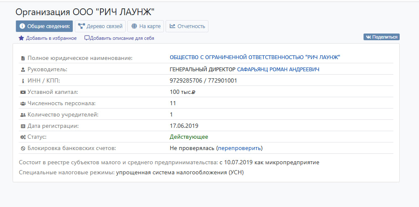Switch to the Отчетность tab
Viewport: 419px width, 207px height.
(187, 26)
